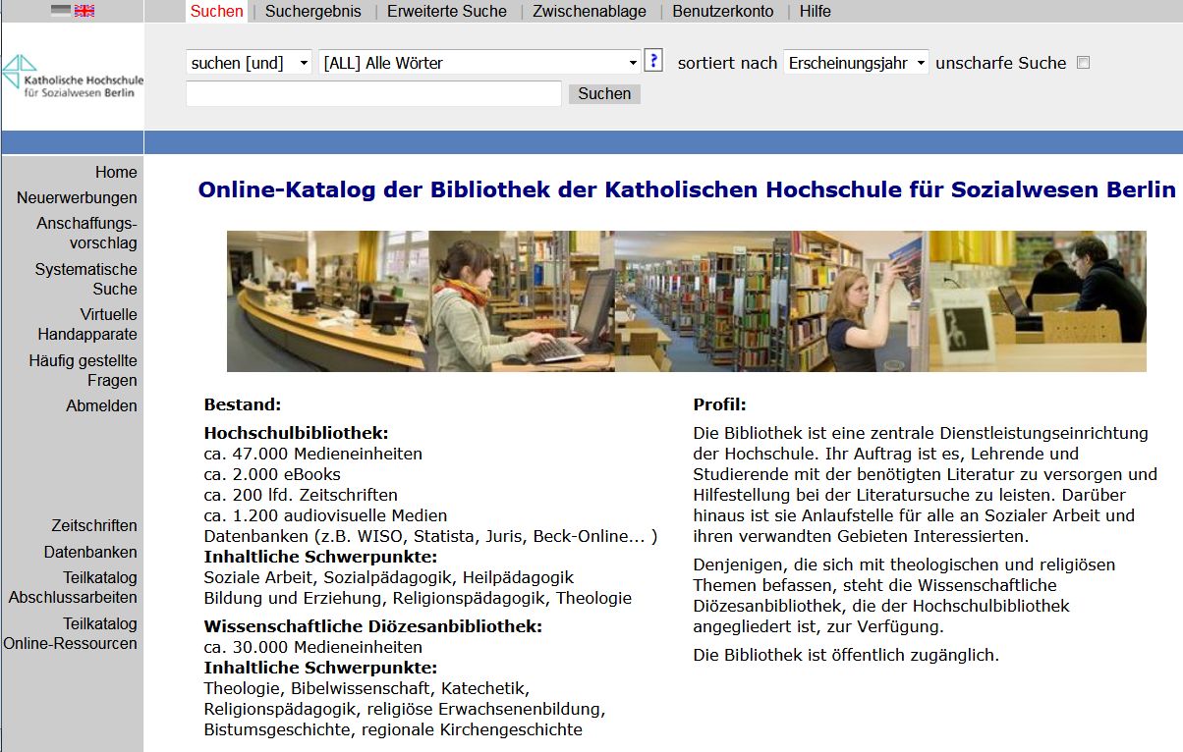Open Anschaffungsvorschlag sidebar link
The image size is (1183, 752).
coord(87,234)
